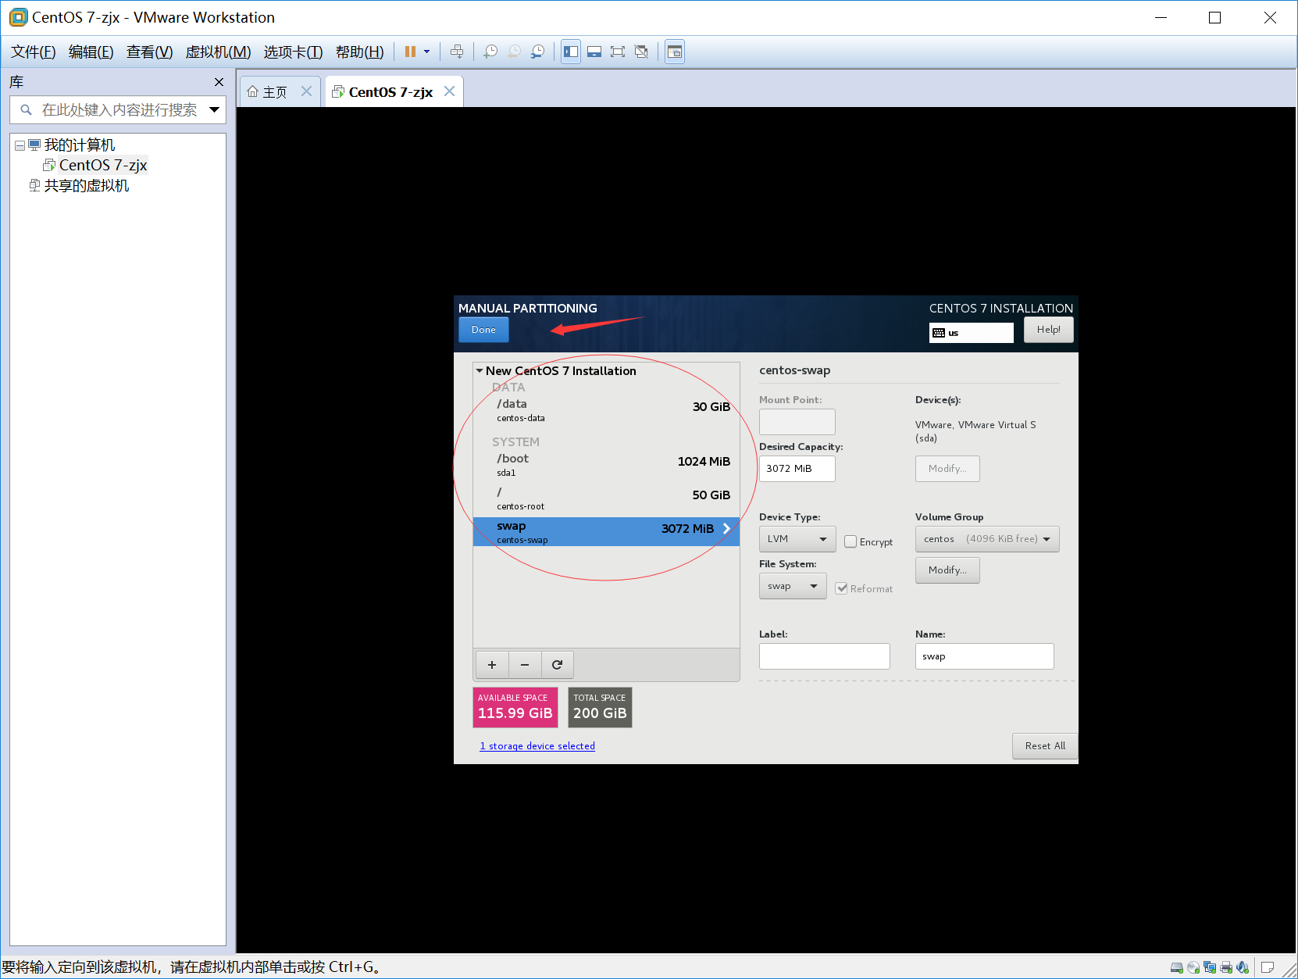Reload storage configuration from disk
The image size is (1298, 979).
(558, 665)
